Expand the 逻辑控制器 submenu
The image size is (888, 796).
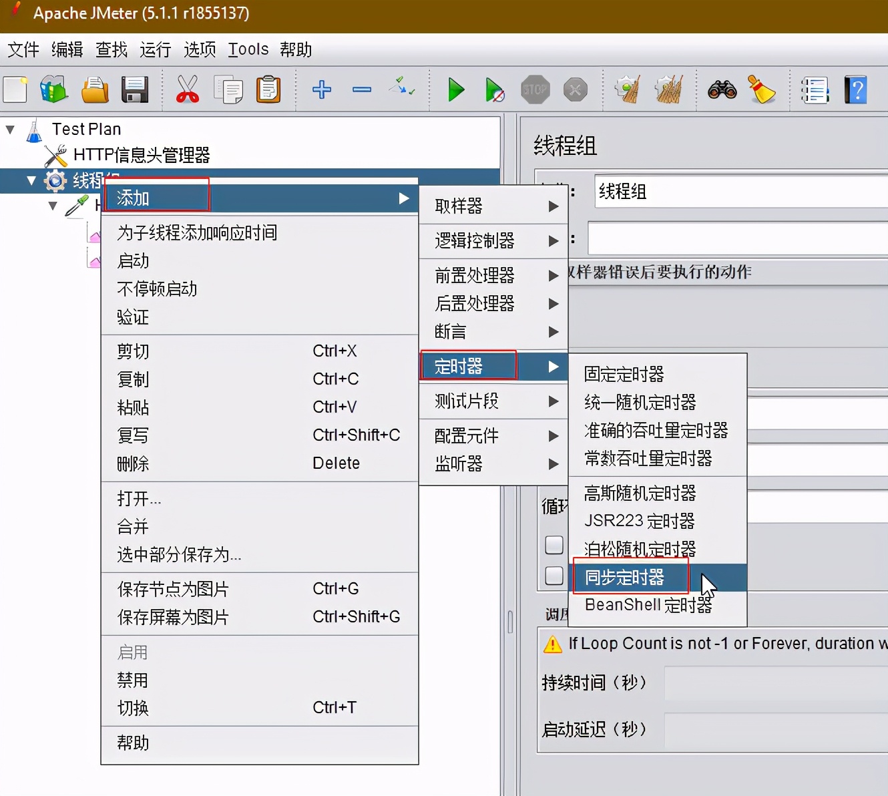(493, 240)
